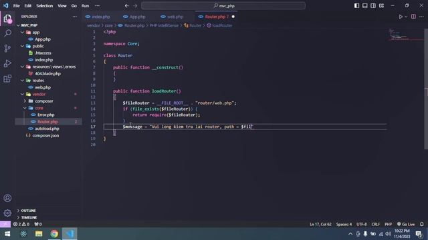Open the Edit menu

click(28, 6)
